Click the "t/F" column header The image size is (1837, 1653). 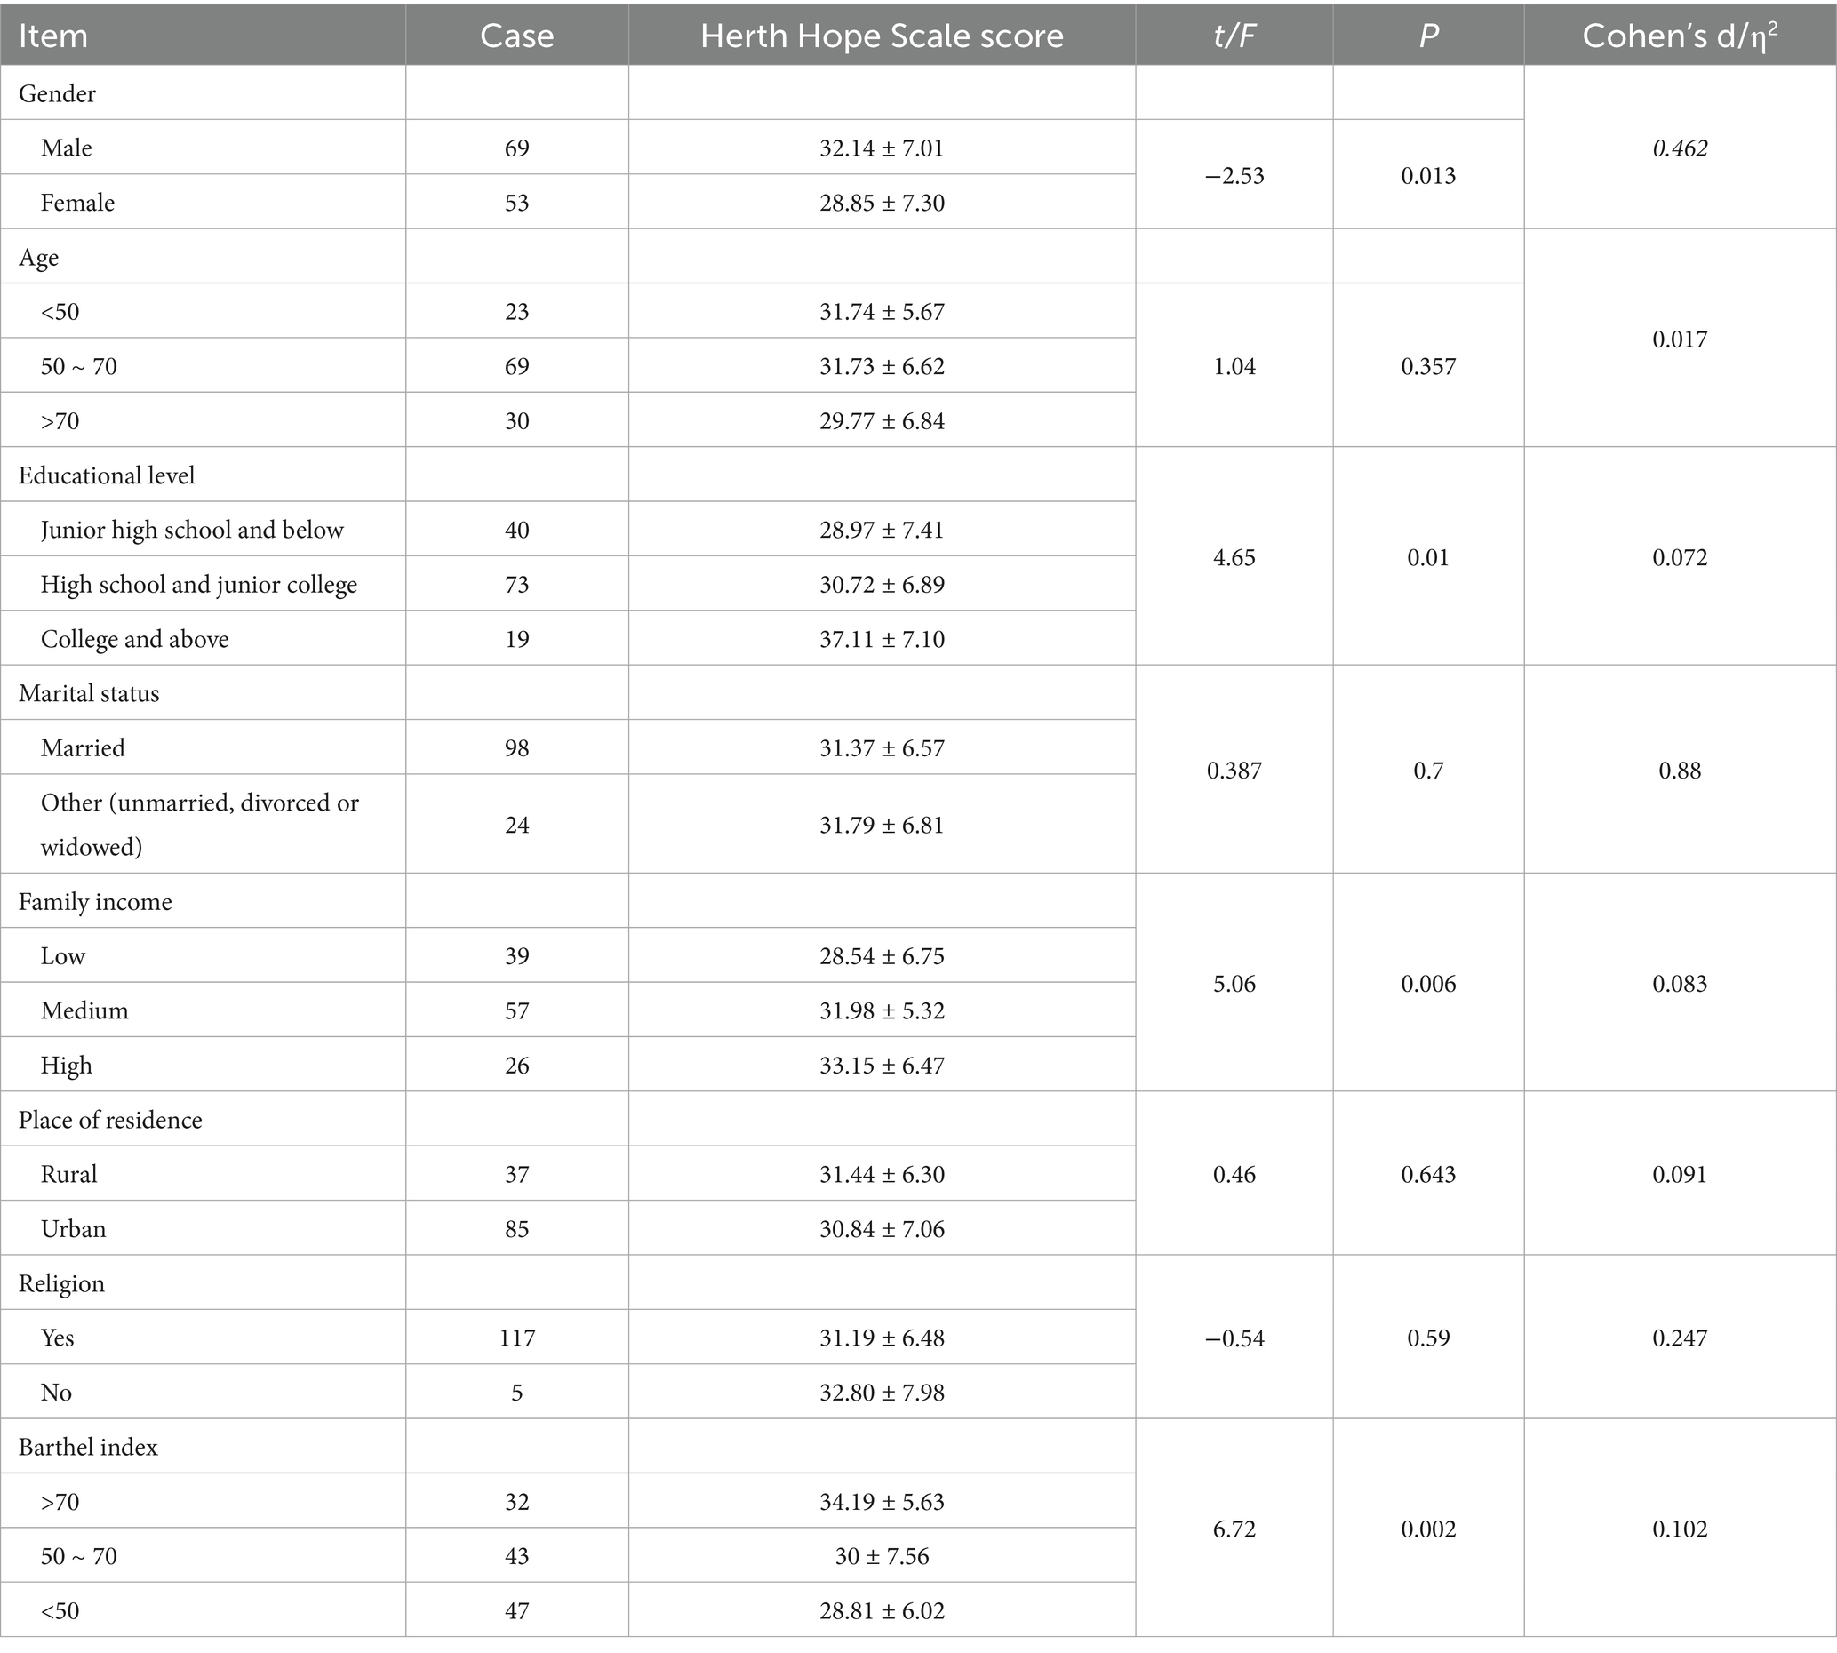(x=1234, y=36)
